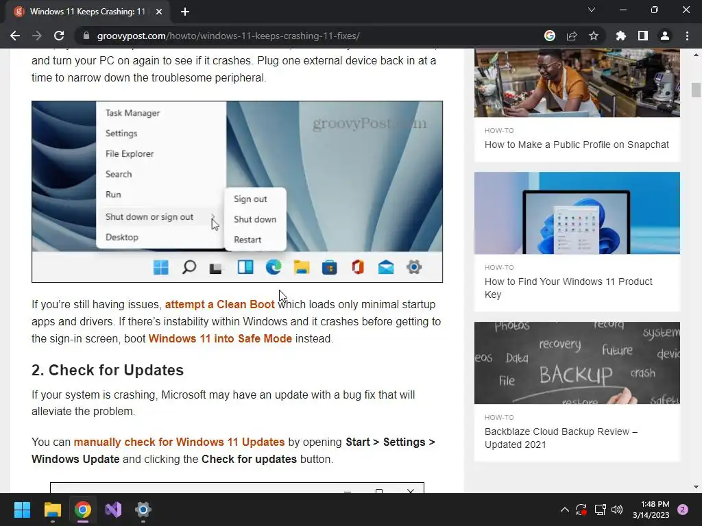The height and width of the screenshot is (526, 702).
Task: Click the sync status tray icon
Action: point(581,510)
